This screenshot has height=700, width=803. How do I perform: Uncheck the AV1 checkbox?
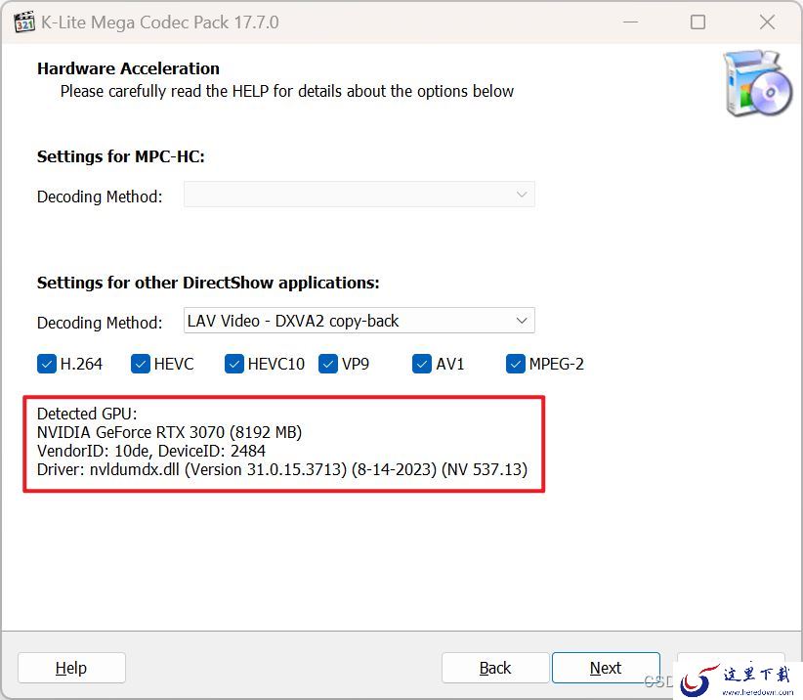coord(422,364)
